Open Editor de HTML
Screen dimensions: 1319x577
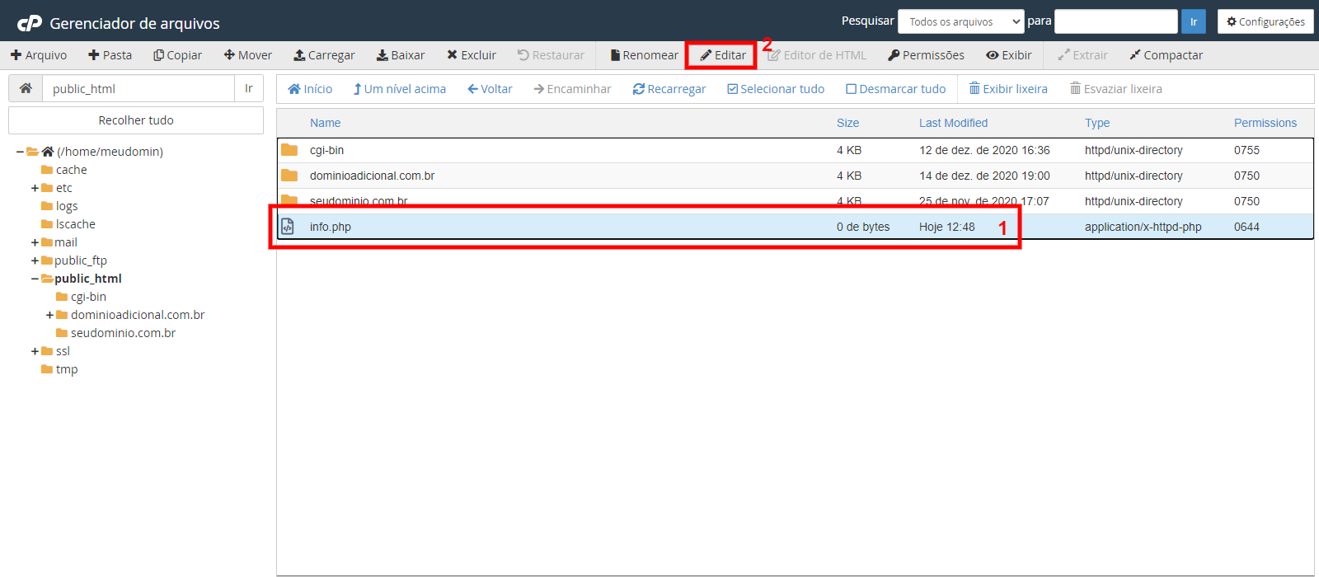click(817, 55)
